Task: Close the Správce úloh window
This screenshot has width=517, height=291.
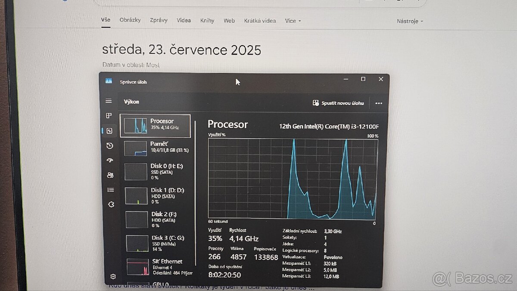Action: click(x=381, y=79)
